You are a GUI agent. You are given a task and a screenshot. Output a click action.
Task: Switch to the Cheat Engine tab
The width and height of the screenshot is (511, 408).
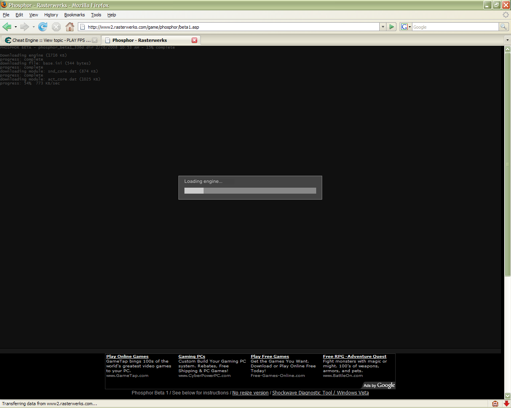coord(51,40)
